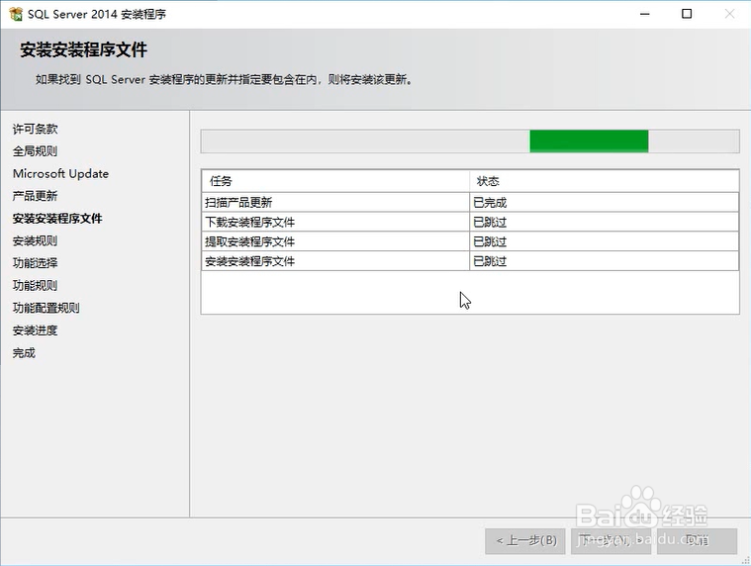Select the 全局规则 step in sidebar

[x=35, y=151]
